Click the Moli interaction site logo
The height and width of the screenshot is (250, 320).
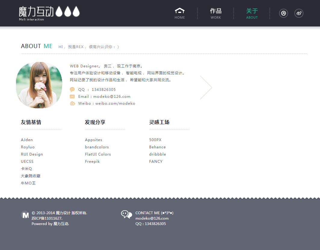(x=49, y=13)
